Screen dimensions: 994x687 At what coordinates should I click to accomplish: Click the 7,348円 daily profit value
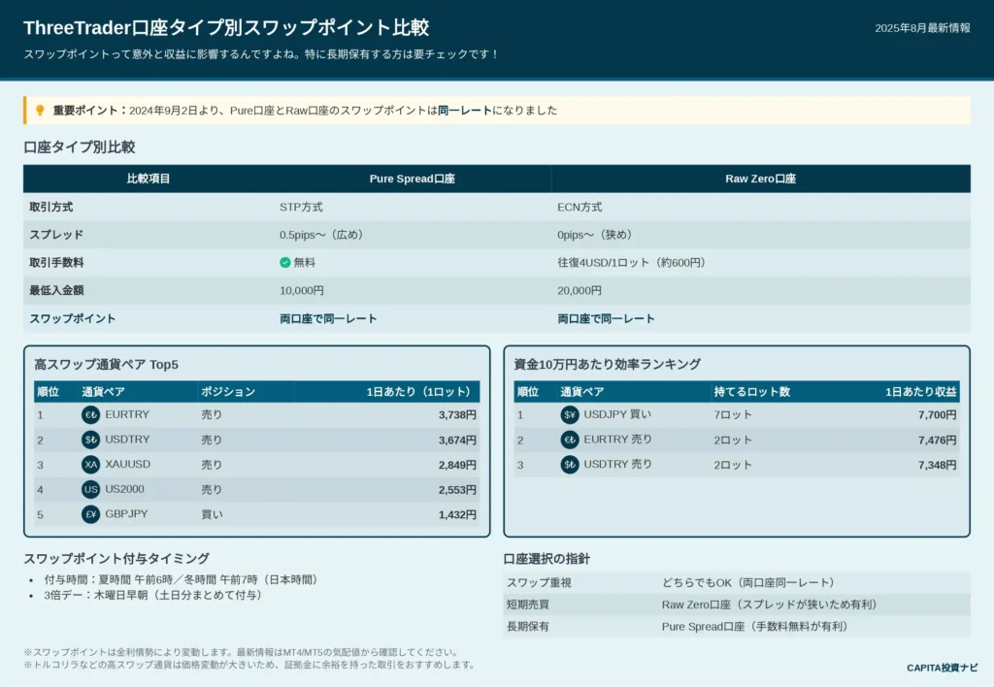937,465
